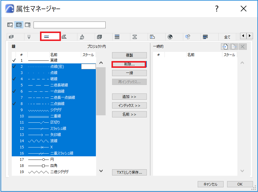Sort project list by スケール header
Image resolution: width=258 pixels, height=192 pixels.
coord(88,55)
